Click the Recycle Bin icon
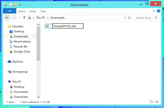This screenshot has height=108, width=164. tap(11, 46)
